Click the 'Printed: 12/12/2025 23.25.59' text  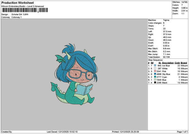point(125,132)
